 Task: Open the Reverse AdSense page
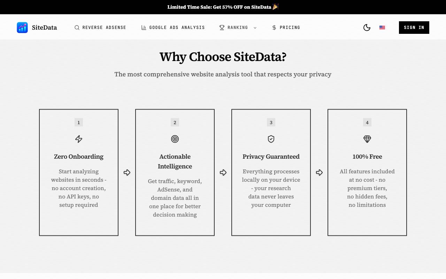click(100, 28)
